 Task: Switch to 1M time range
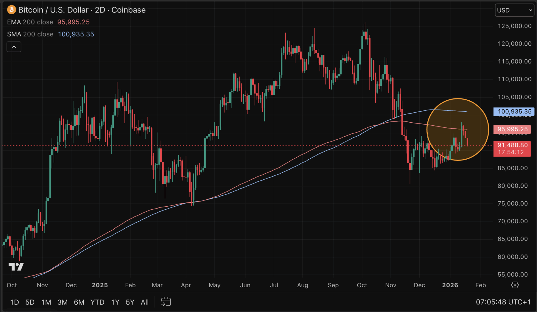pos(46,302)
